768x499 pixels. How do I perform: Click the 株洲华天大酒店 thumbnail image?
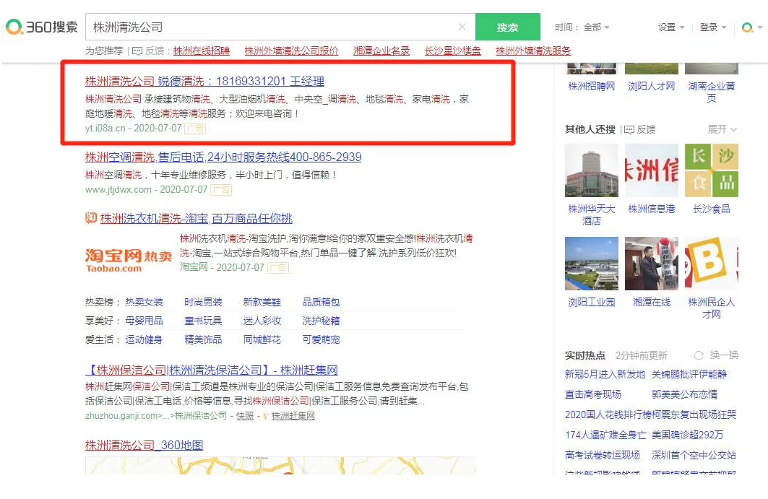tap(592, 170)
